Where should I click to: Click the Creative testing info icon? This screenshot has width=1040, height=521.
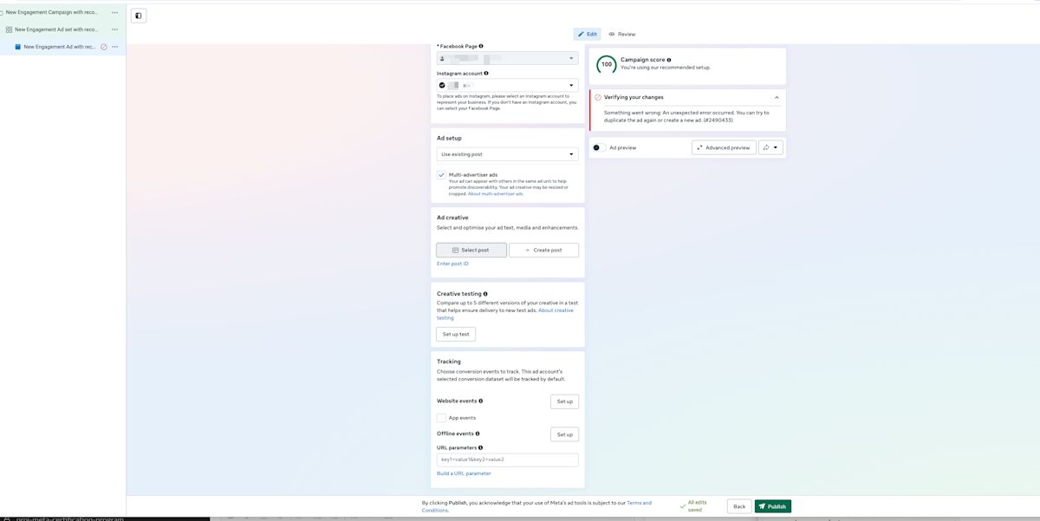coord(485,294)
